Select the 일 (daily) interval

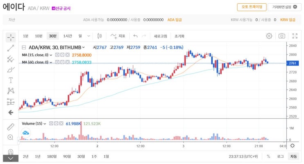click(80, 36)
